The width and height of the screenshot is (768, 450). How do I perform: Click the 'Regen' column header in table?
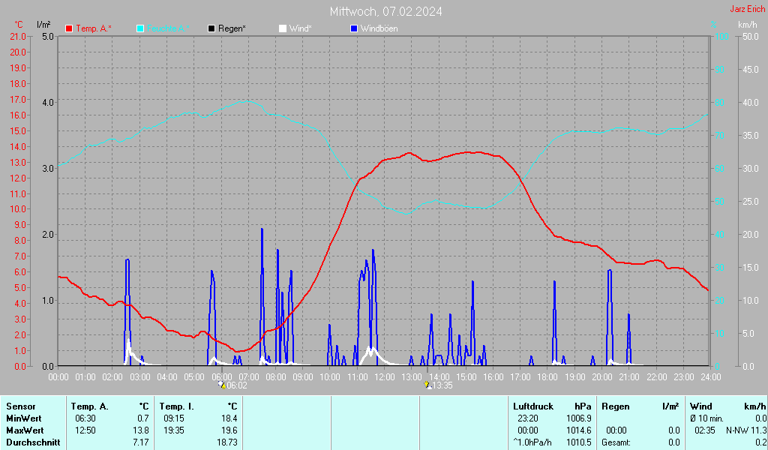(x=615, y=406)
